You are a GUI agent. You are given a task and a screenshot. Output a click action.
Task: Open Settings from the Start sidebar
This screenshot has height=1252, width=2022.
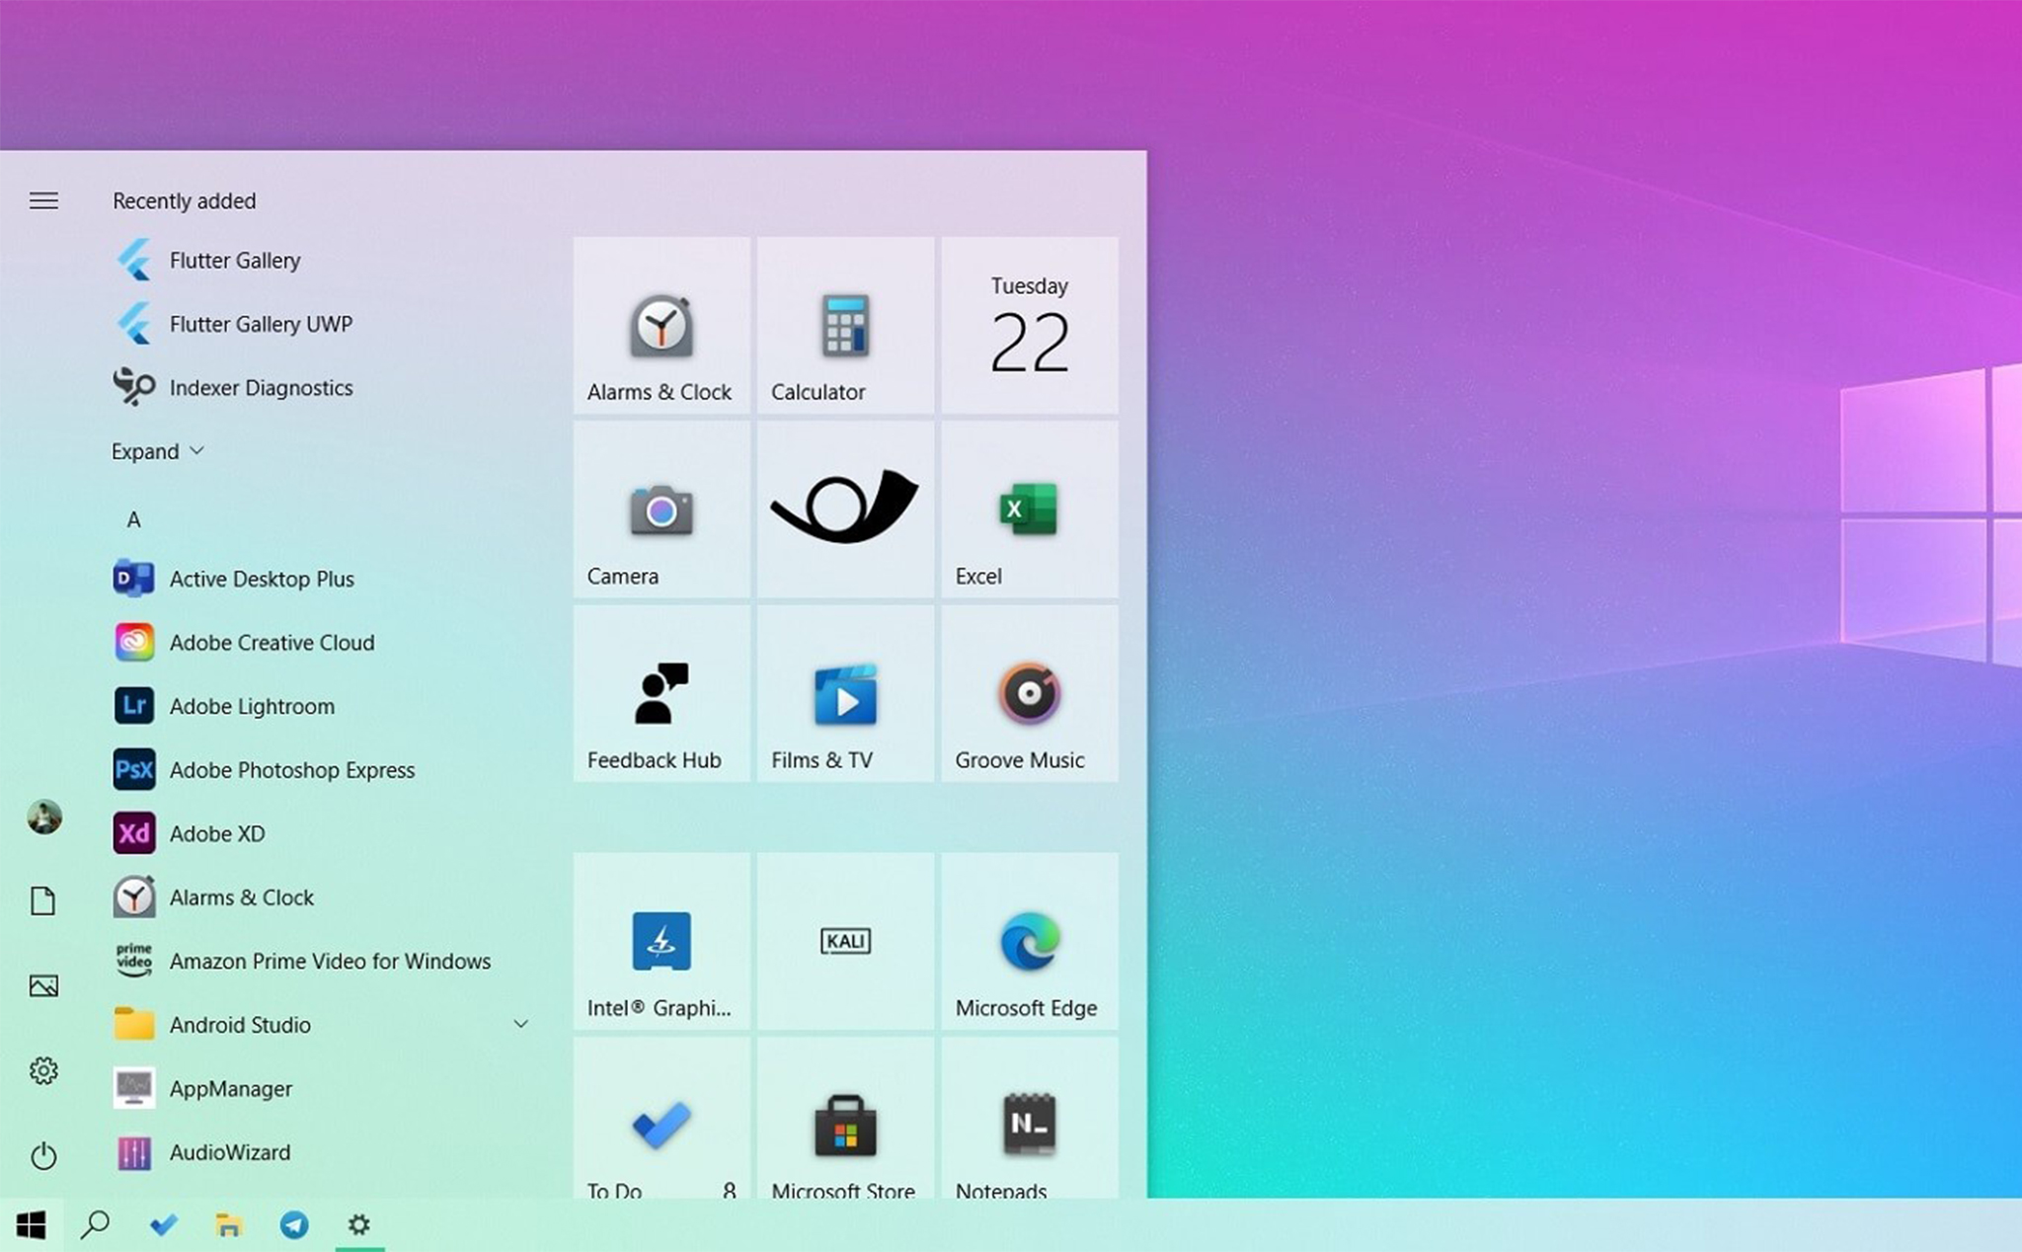tap(43, 1070)
